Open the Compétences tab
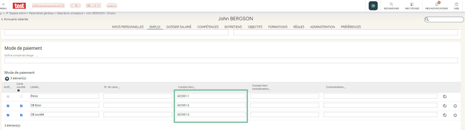This screenshot has width=465, height=130. click(208, 27)
